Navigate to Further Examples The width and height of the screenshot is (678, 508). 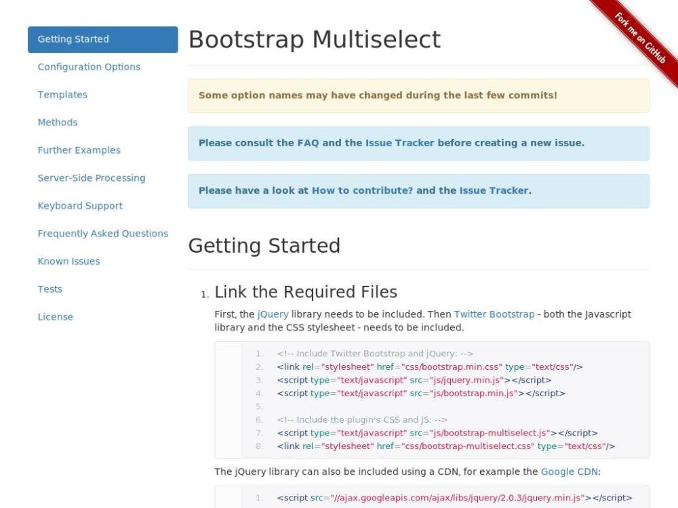tap(79, 150)
